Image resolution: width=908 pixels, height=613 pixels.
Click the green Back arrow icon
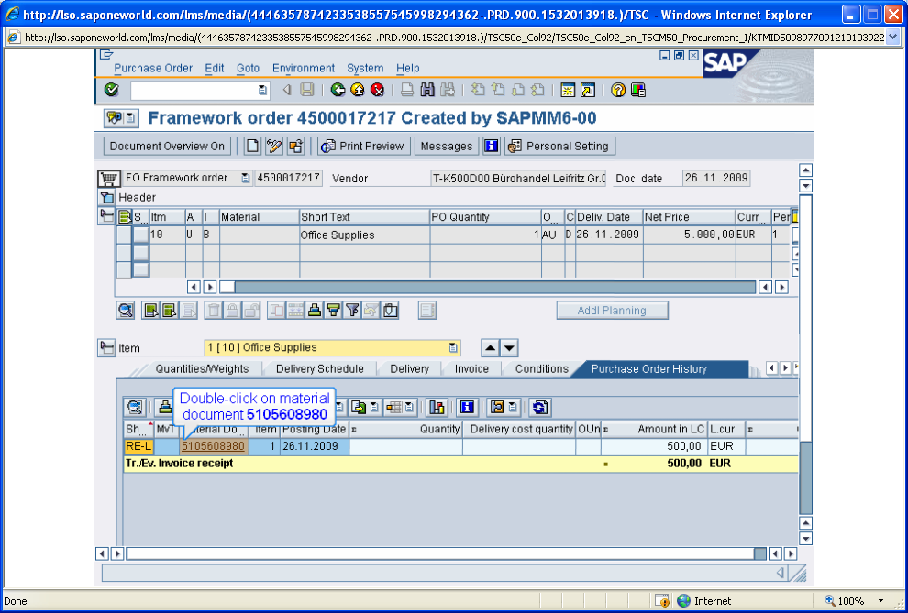pos(338,90)
